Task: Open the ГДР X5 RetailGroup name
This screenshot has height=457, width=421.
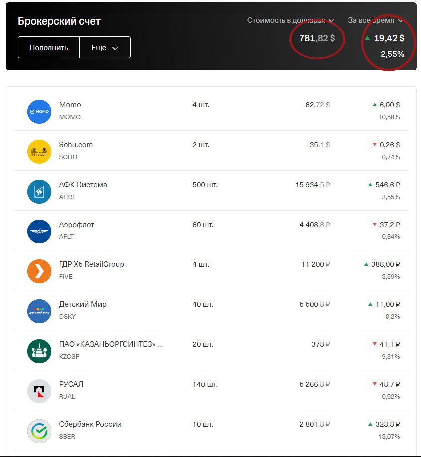Action: coord(91,264)
